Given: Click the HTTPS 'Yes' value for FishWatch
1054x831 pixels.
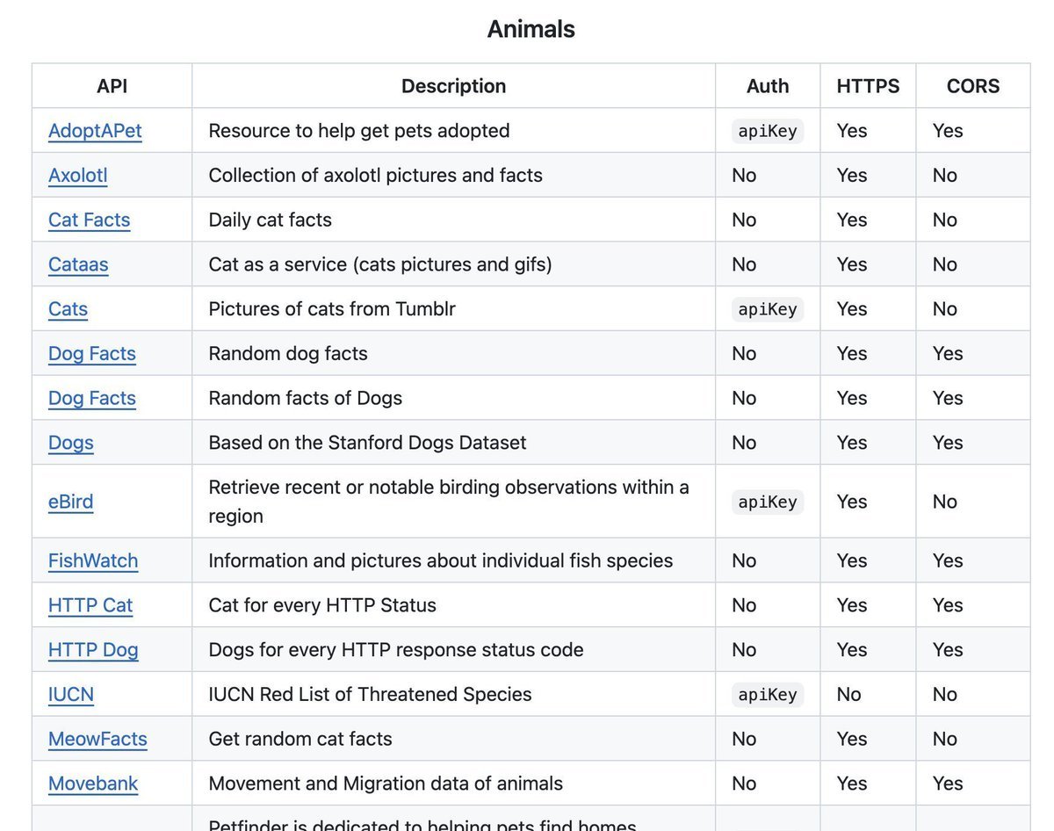Looking at the screenshot, I should (x=852, y=560).
